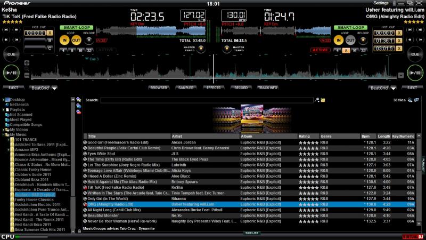426x240 pixels.
Task: Delete right deck hot cue 01:36.1 with X
Action: tap(398, 41)
